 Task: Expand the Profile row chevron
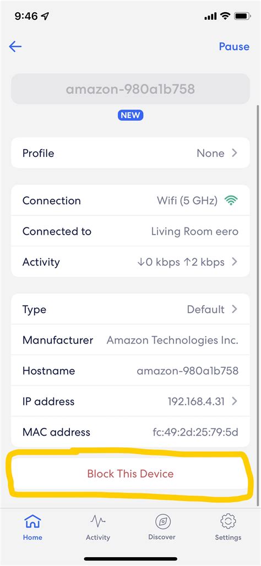tap(235, 153)
